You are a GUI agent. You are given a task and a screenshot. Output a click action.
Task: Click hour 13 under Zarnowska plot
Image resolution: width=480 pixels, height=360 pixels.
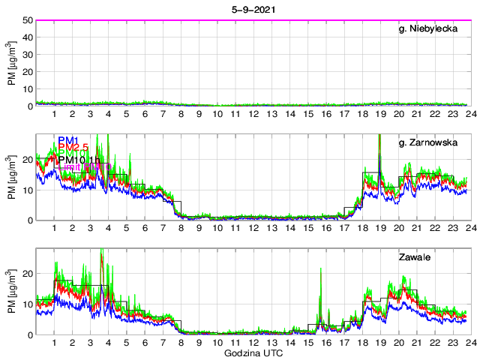[x=271, y=228]
